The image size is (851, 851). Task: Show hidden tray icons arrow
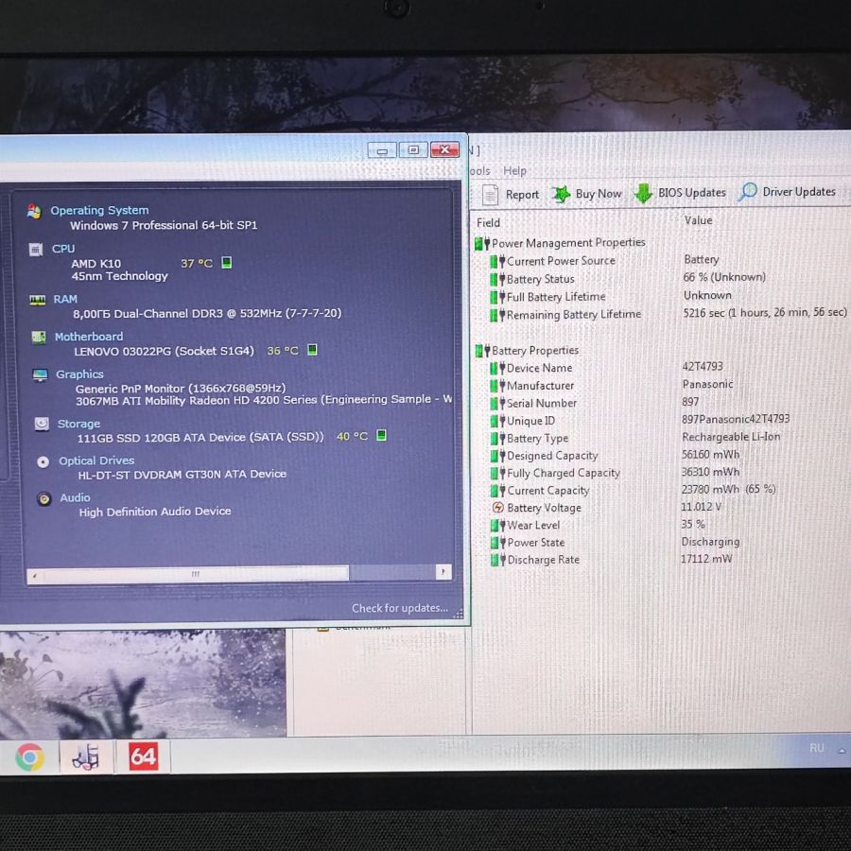tap(842, 751)
